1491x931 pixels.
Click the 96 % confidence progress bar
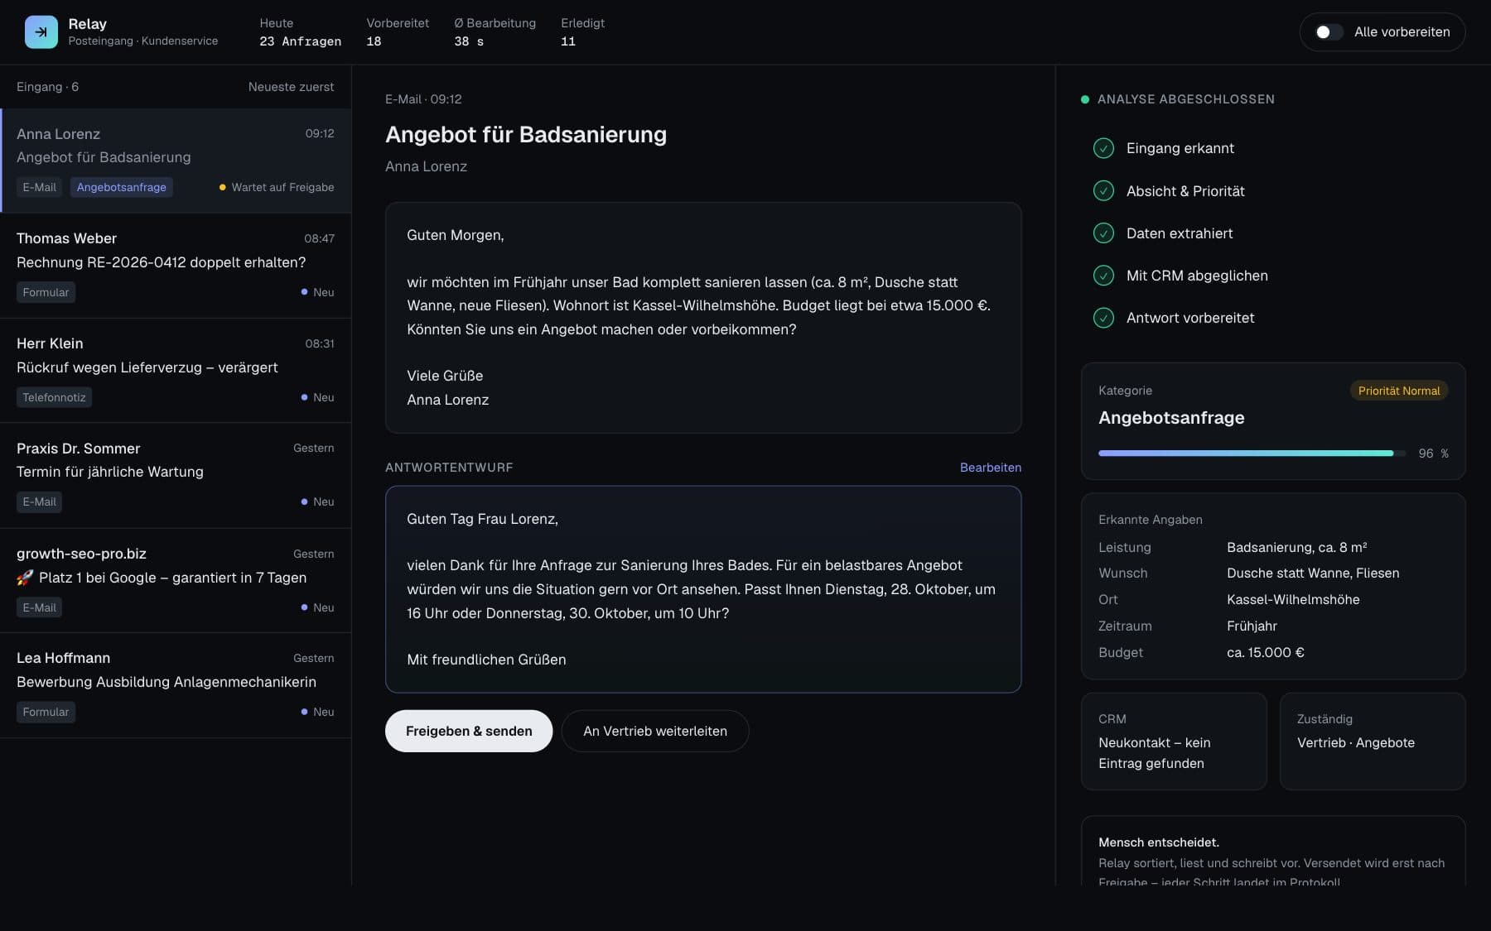pyautogui.click(x=1252, y=454)
